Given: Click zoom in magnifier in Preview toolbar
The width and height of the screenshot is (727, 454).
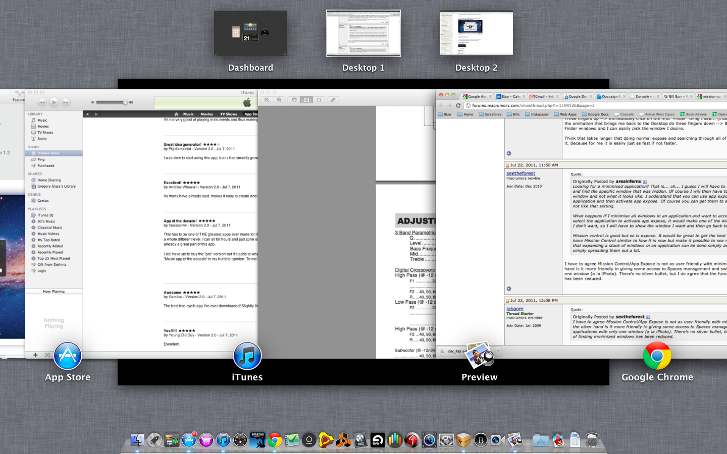Looking at the screenshot, I should tap(279, 100).
